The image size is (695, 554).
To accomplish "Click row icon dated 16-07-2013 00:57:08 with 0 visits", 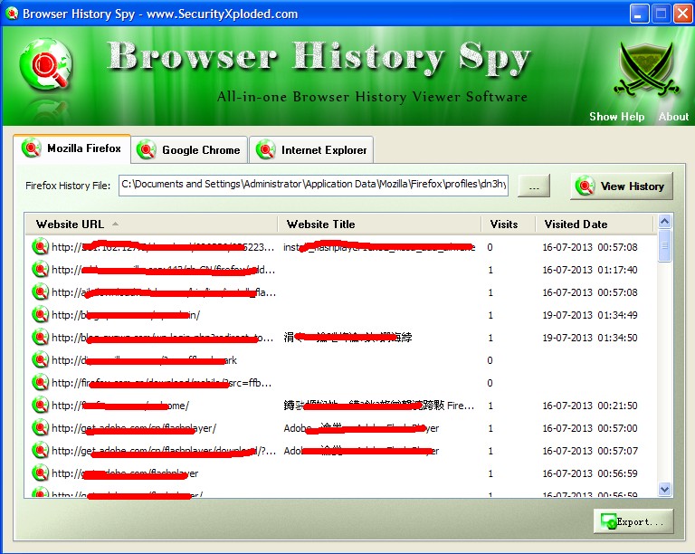I will click(40, 246).
